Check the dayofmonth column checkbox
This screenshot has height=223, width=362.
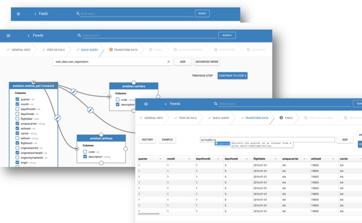tap(17, 109)
